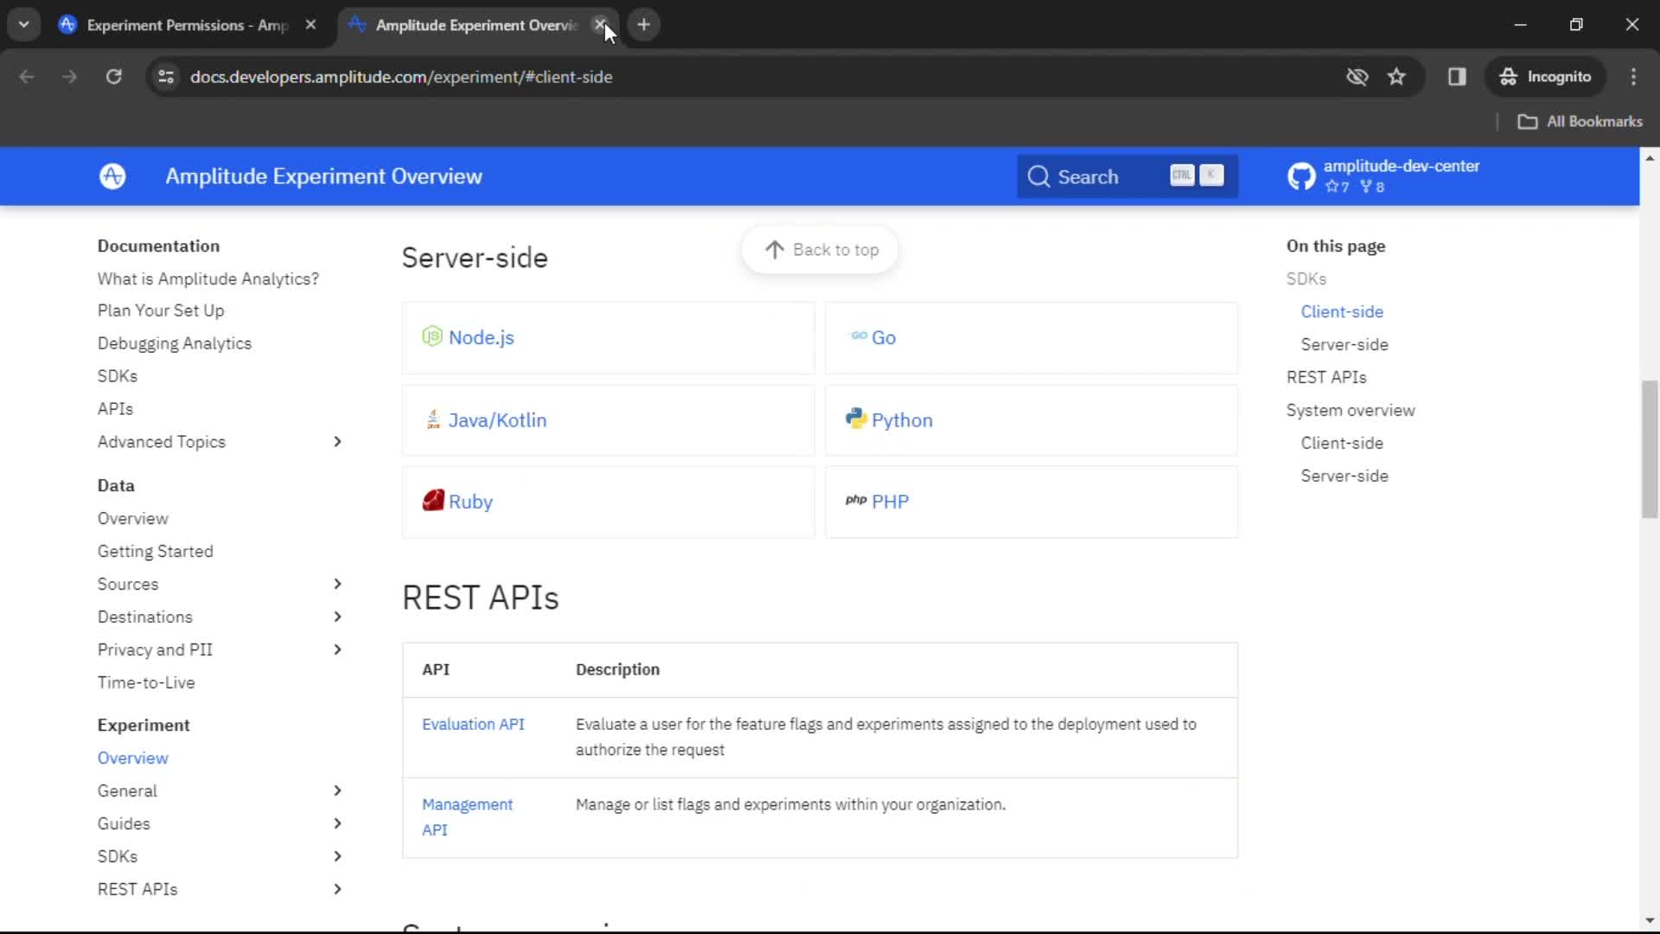This screenshot has width=1660, height=934.
Task: Click in the Search field
Action: (1127, 176)
